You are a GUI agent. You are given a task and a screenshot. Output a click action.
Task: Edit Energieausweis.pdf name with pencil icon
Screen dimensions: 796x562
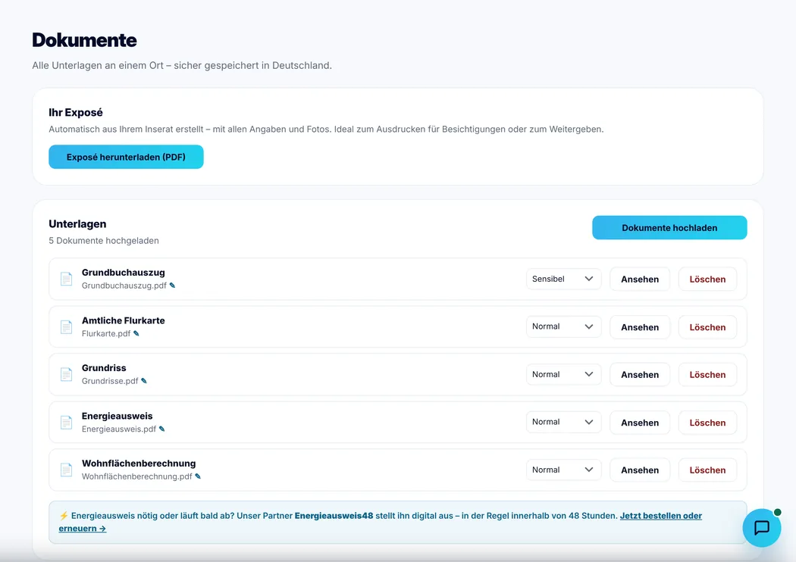click(162, 429)
